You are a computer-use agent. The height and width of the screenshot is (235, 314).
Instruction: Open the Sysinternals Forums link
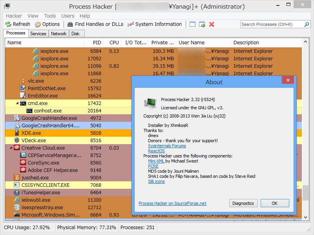click(166, 146)
